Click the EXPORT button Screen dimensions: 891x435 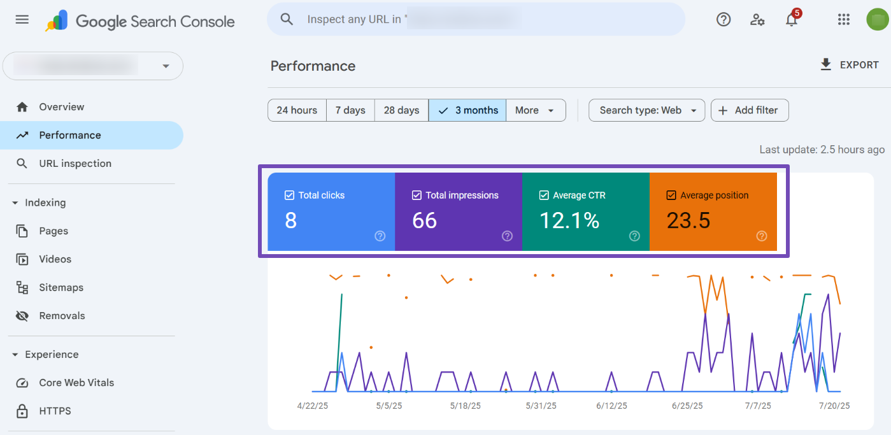850,65
